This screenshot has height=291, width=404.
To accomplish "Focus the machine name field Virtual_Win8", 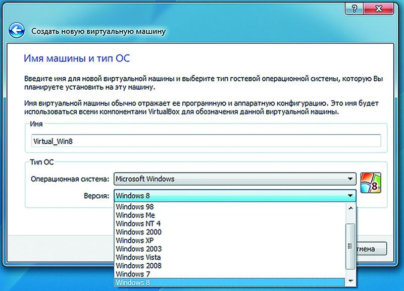I will click(206, 141).
